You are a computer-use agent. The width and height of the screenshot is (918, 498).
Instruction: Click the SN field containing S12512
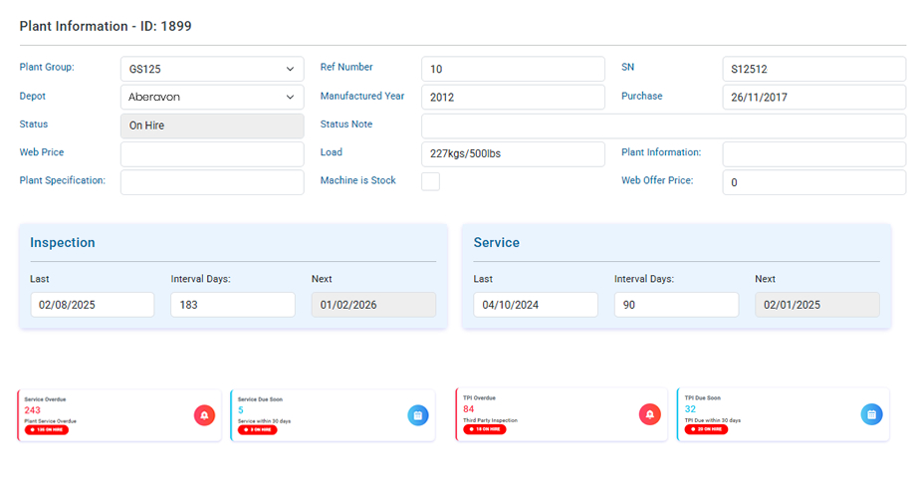point(813,69)
